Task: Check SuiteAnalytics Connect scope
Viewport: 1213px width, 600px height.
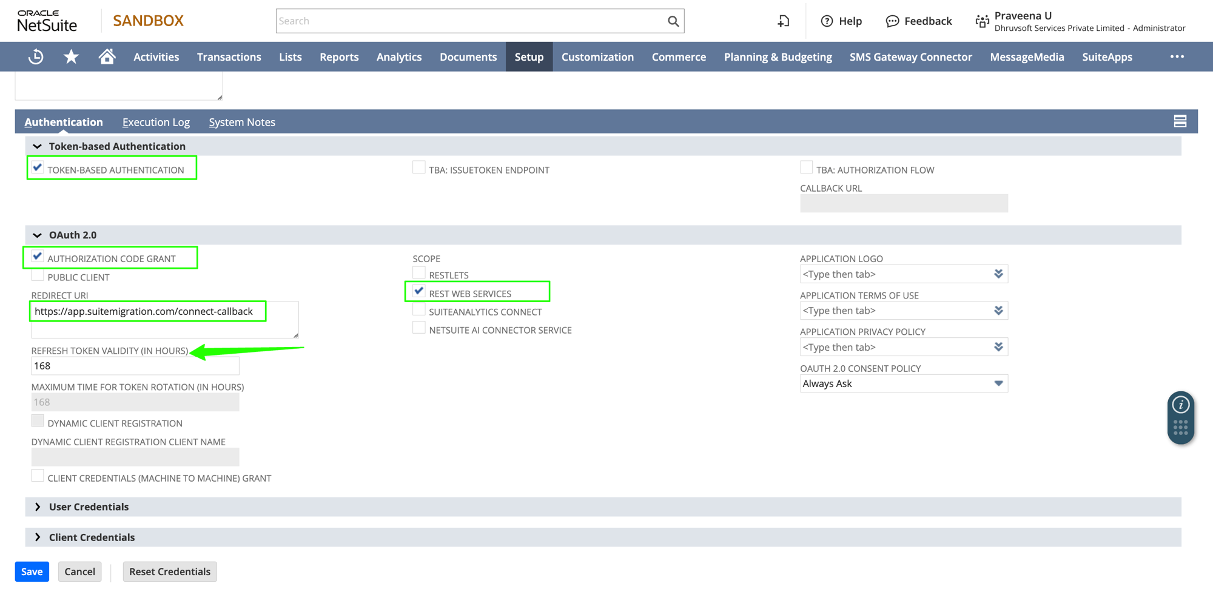Action: 419,309
